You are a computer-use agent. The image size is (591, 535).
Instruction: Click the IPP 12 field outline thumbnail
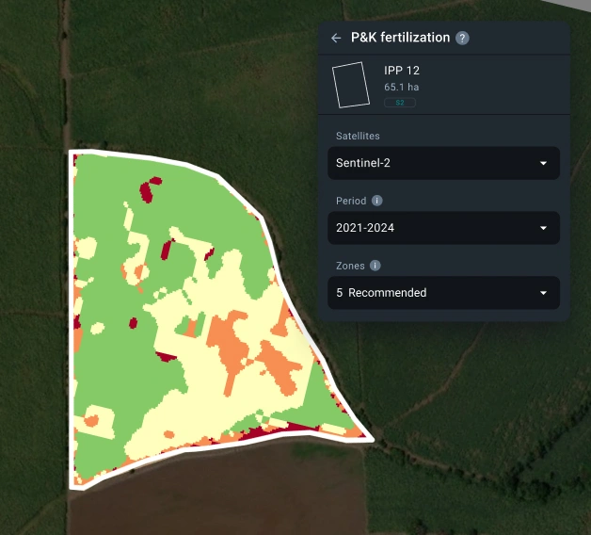click(350, 85)
